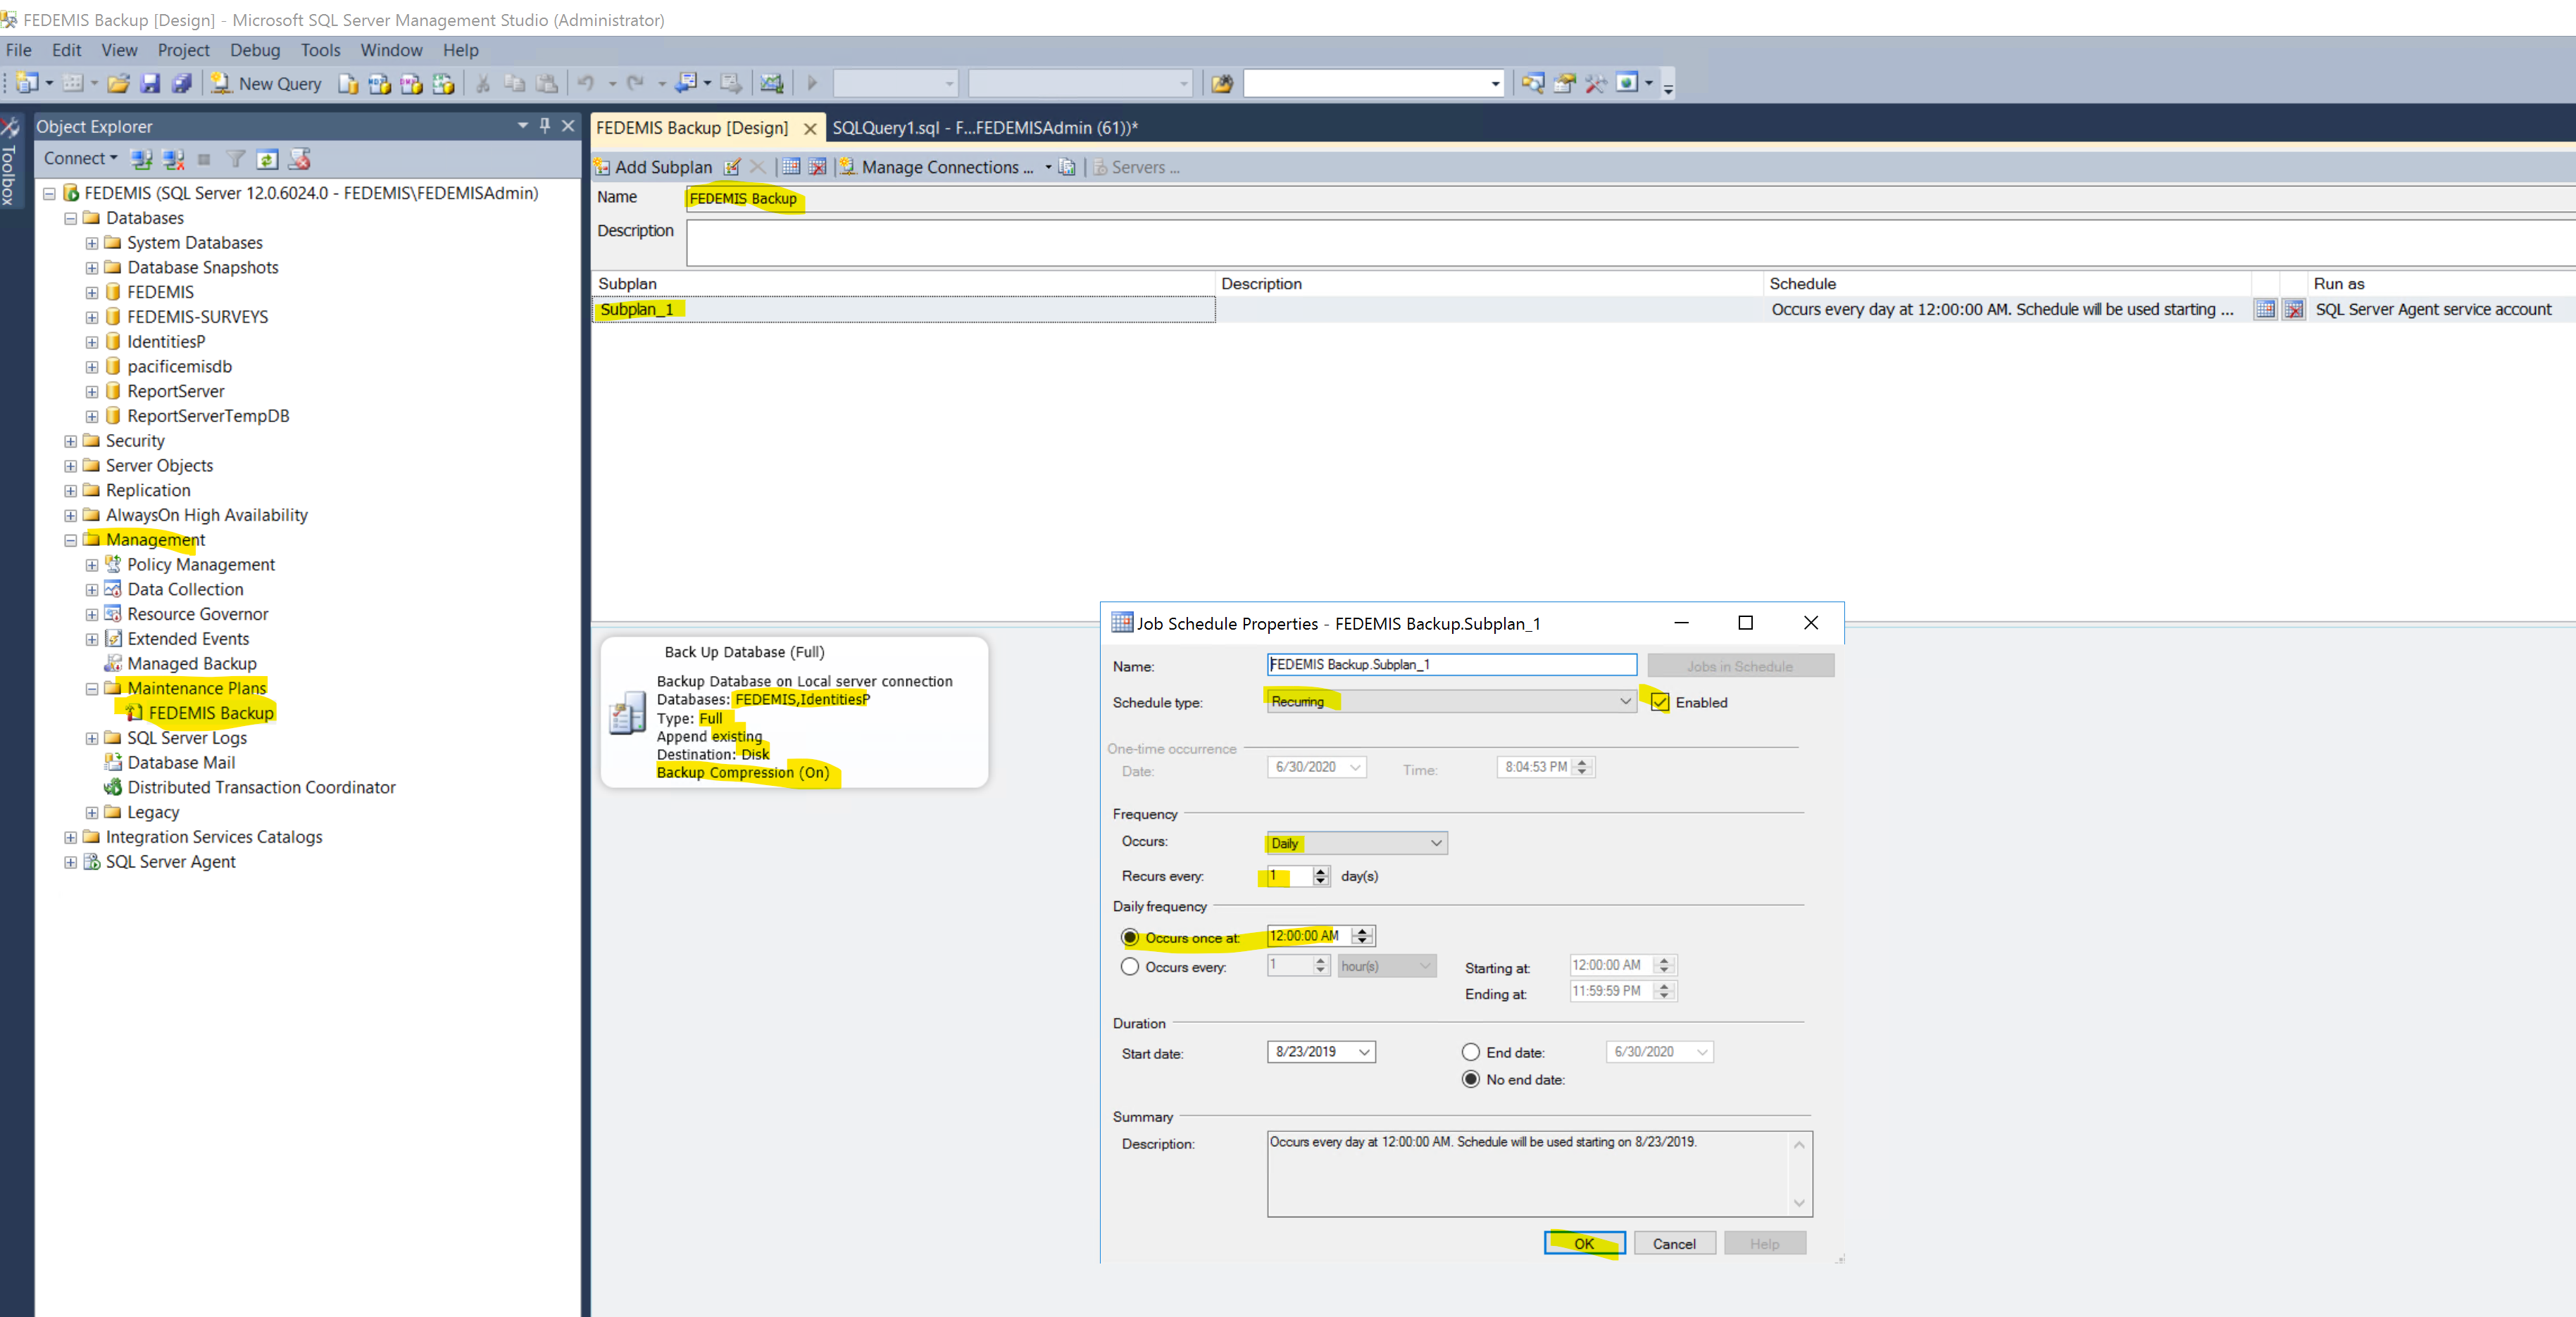Toggle the Enabled checkbox
Screen dimensions: 2576x1317
tap(1660, 702)
